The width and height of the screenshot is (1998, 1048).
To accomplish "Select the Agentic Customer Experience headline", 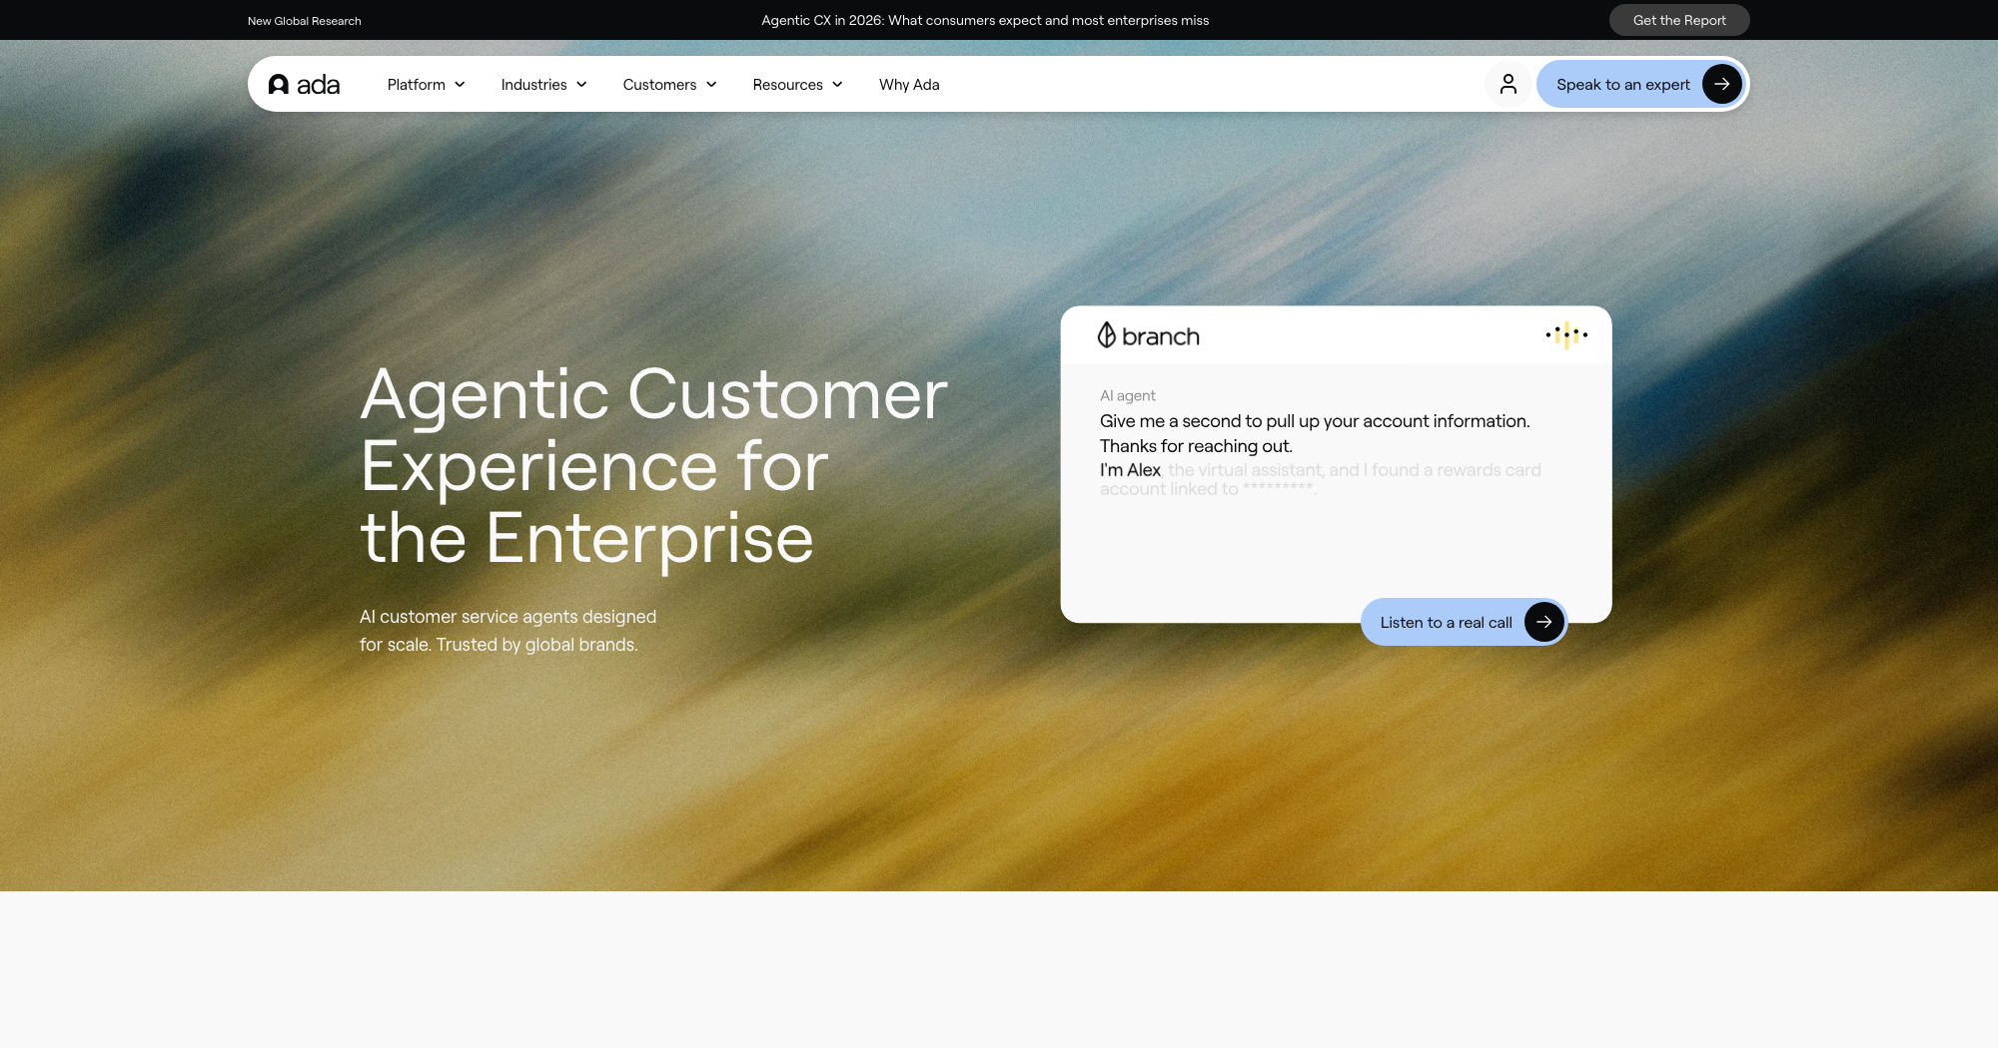I will [x=653, y=465].
